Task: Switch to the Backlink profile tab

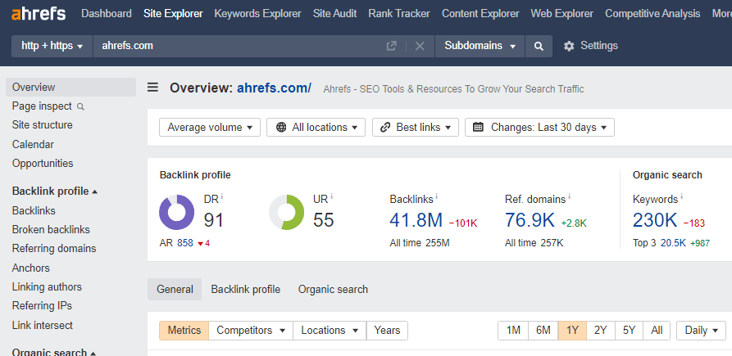Action: [x=246, y=290]
